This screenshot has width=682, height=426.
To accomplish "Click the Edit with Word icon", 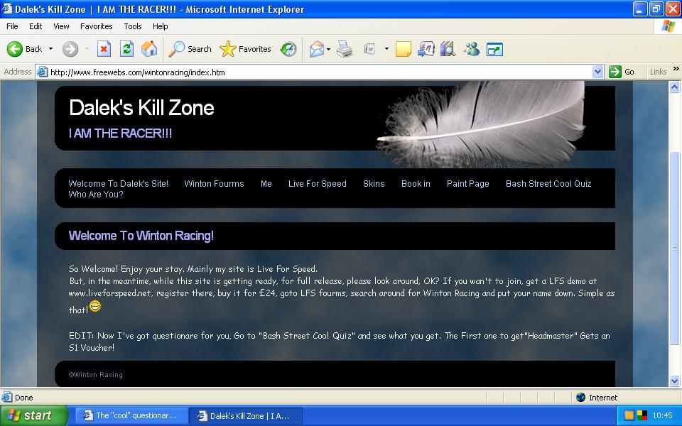I will pos(369,49).
